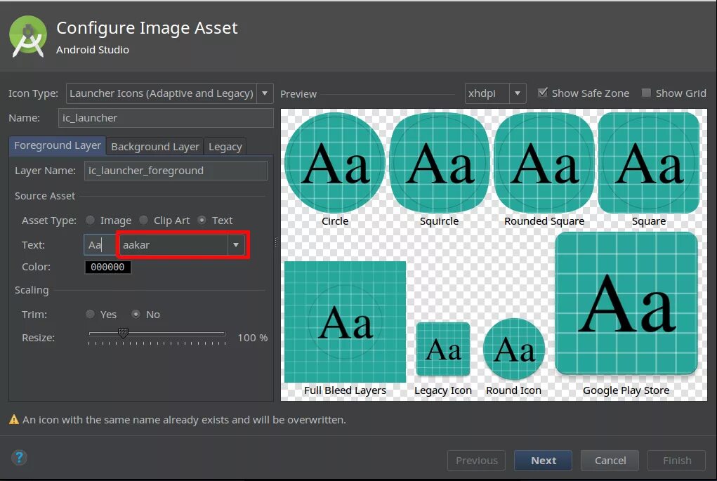Switch to the Foreground Layer tab
The width and height of the screenshot is (717, 481).
coord(58,146)
